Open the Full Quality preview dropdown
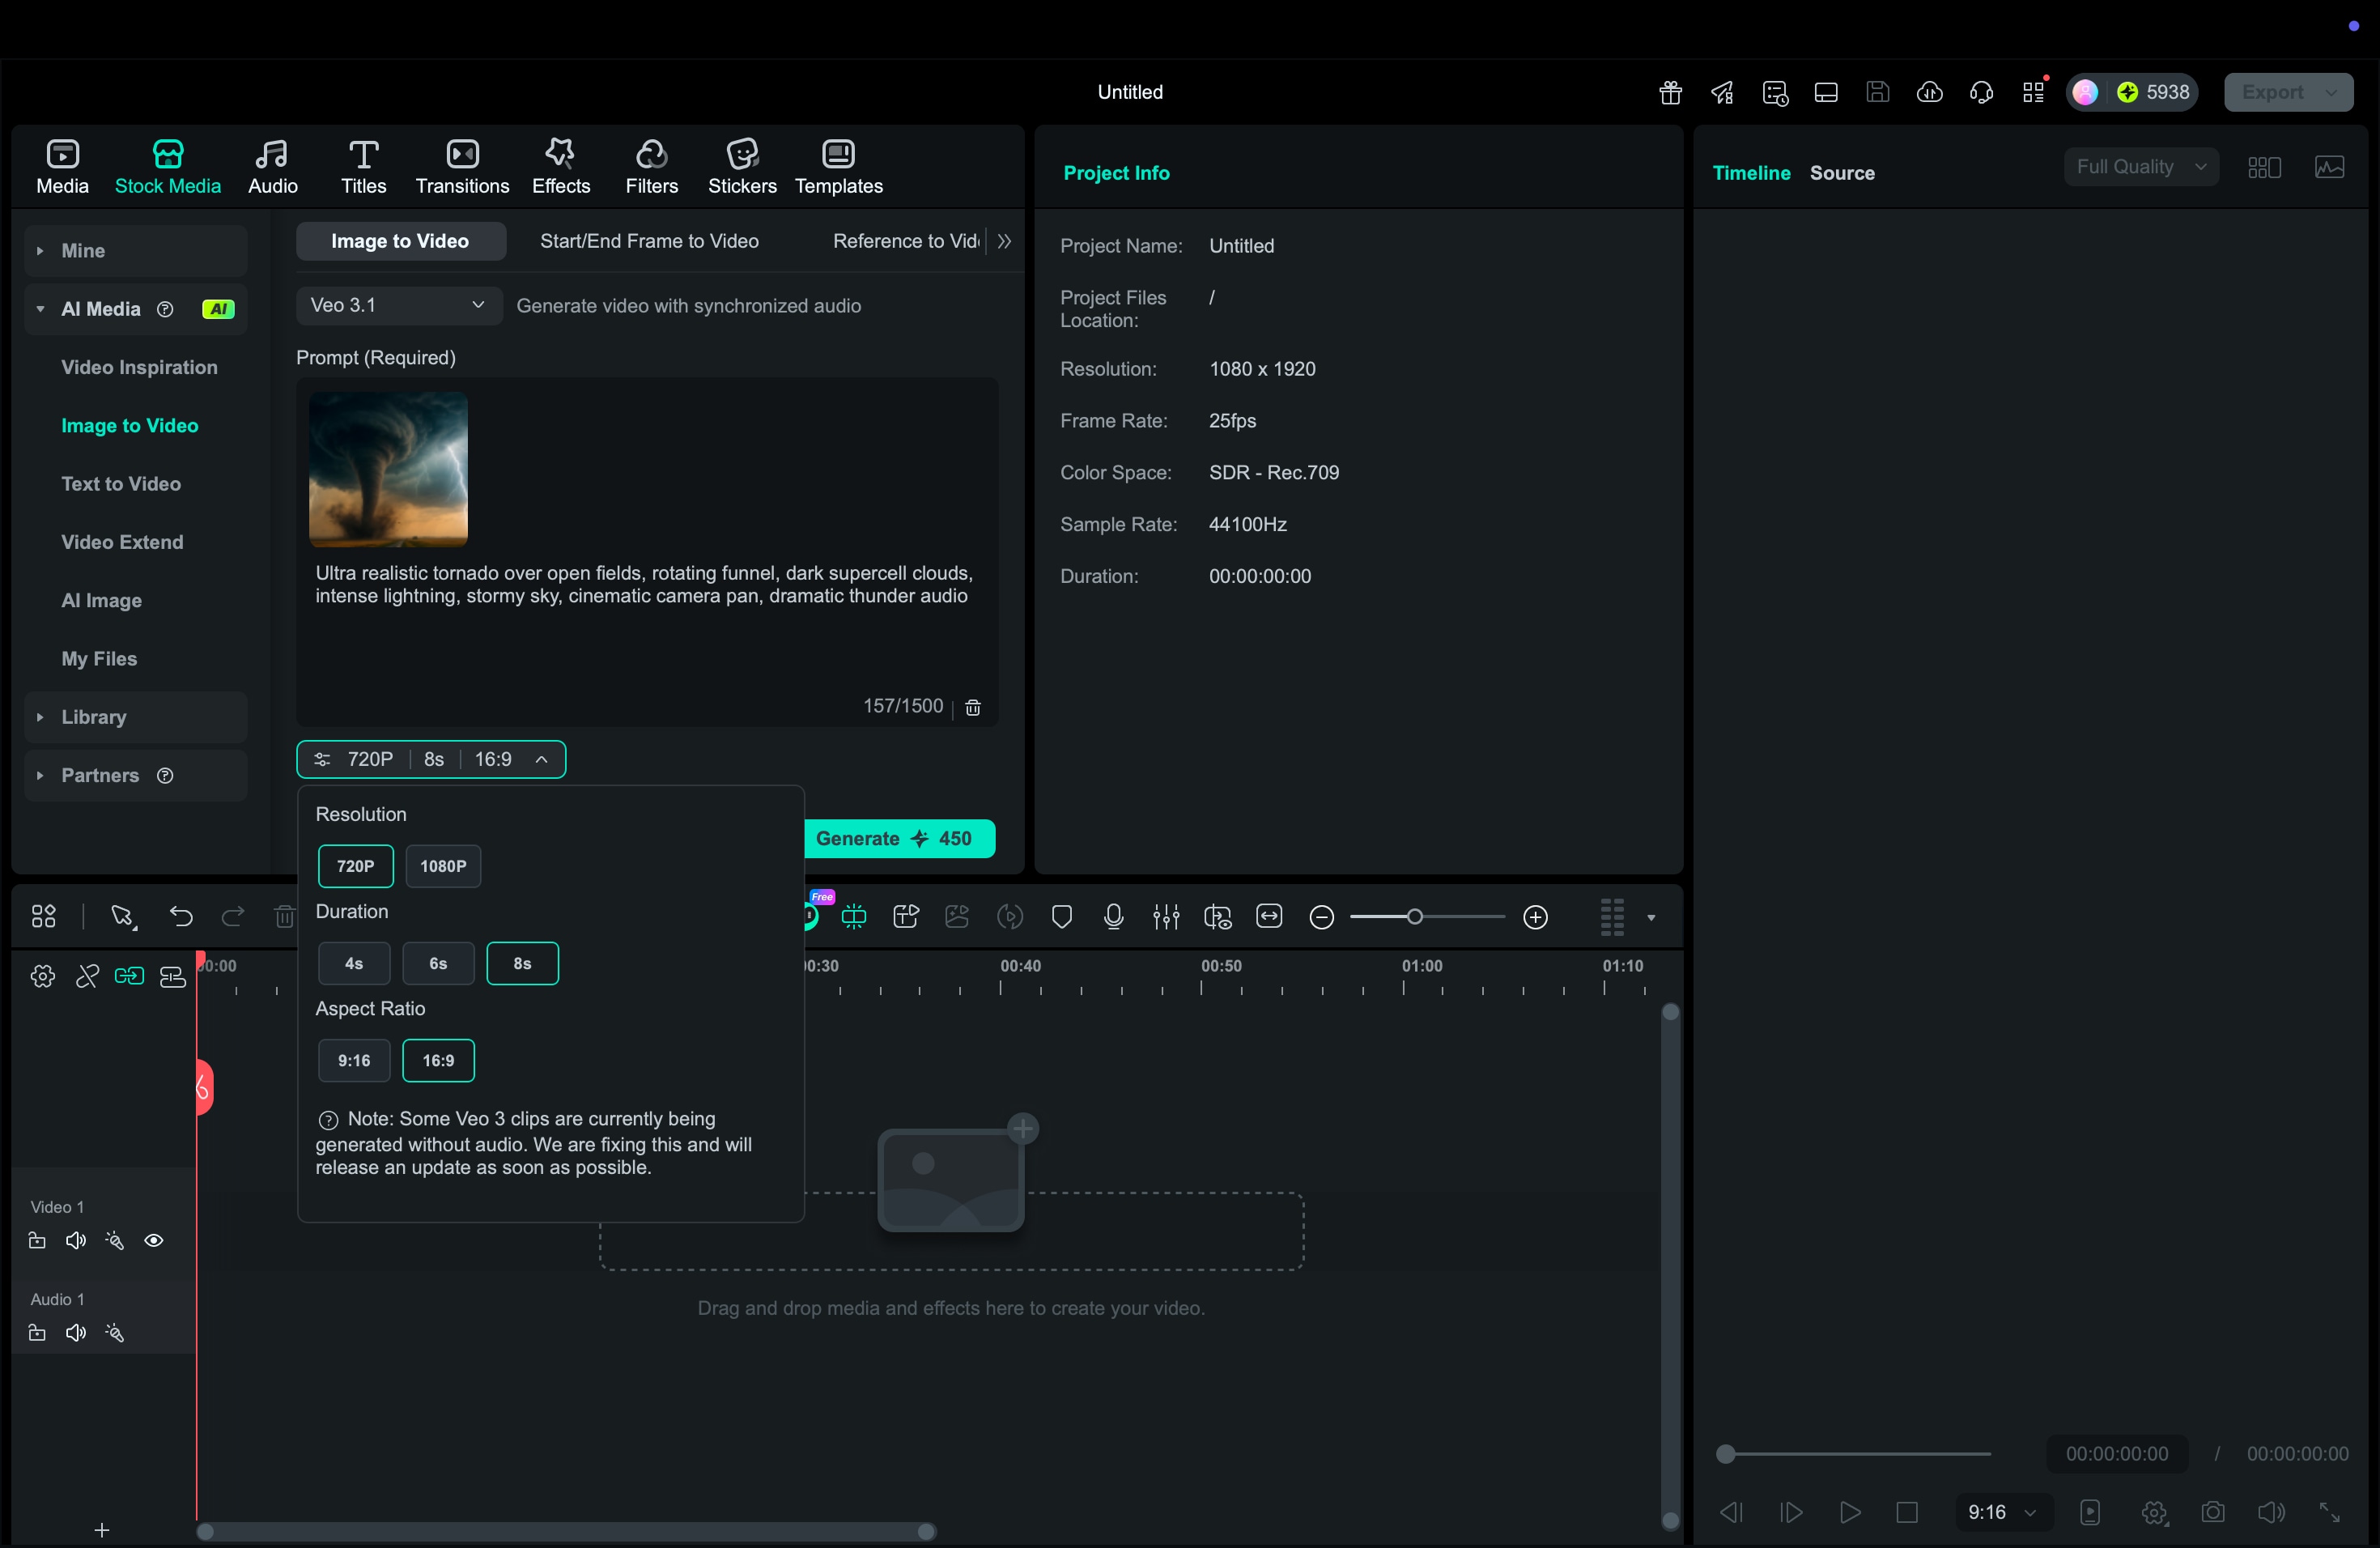The height and width of the screenshot is (1548, 2380). (x=2140, y=166)
